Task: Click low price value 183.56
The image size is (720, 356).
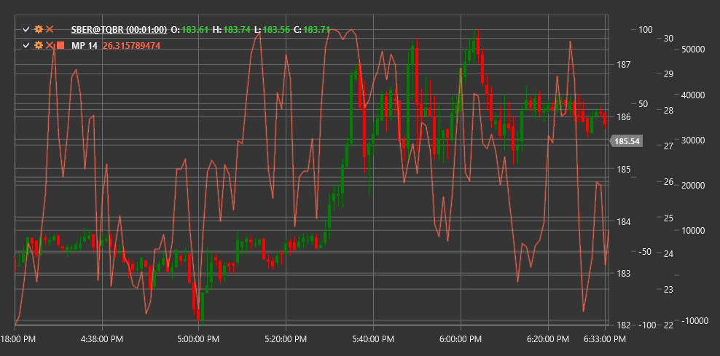Action: [276, 30]
